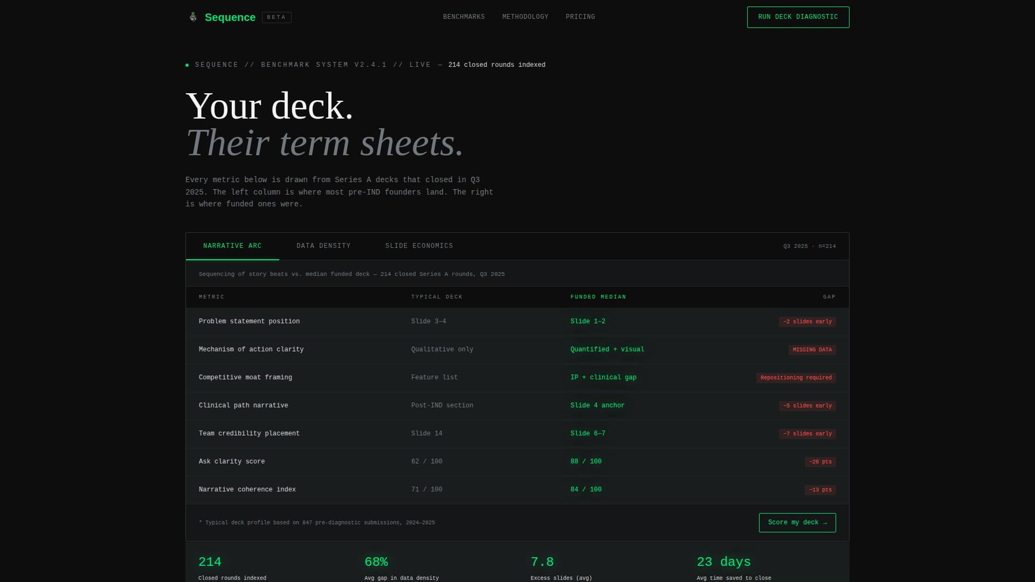Click the Typical Deck column header
1035x582 pixels.
[437, 297]
